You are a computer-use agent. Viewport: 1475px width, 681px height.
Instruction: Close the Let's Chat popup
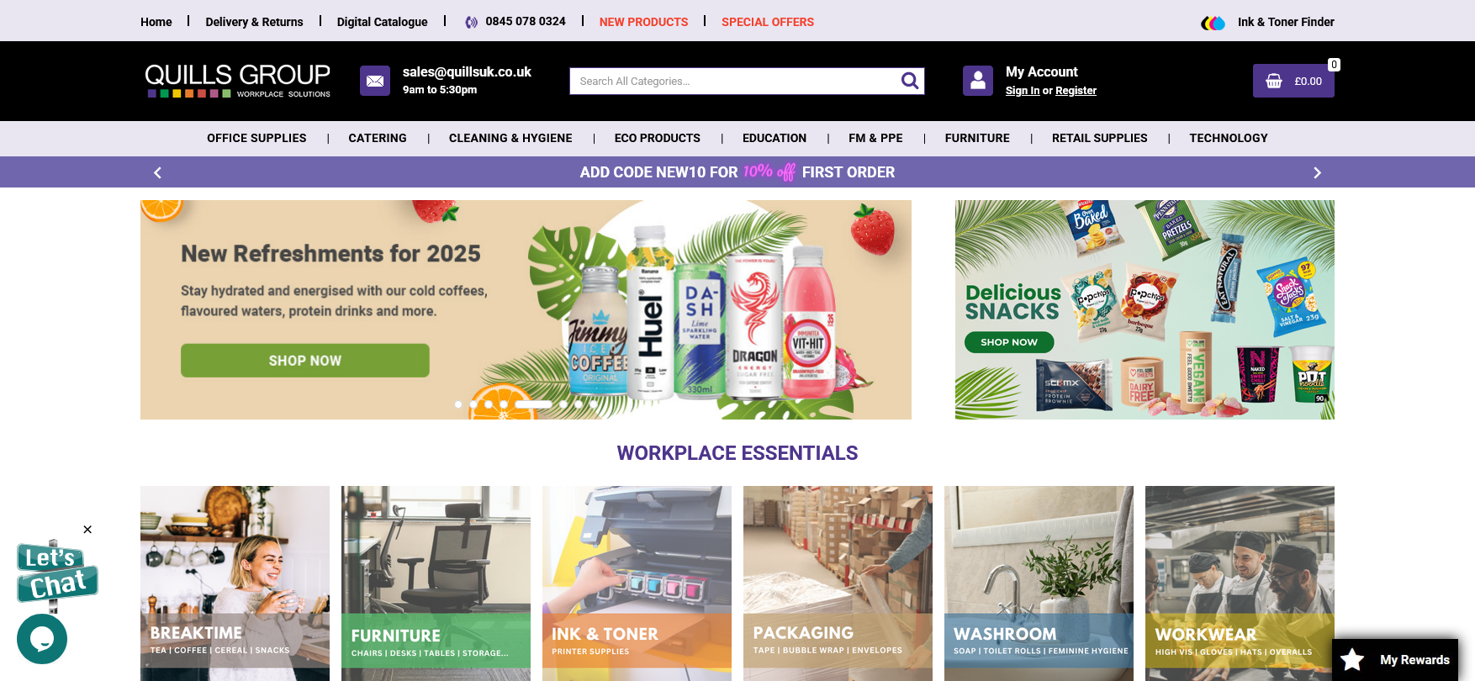pyautogui.click(x=87, y=530)
